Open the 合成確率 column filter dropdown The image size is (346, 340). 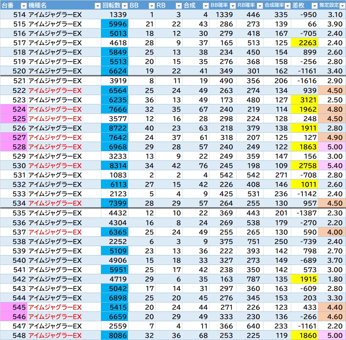287,6
